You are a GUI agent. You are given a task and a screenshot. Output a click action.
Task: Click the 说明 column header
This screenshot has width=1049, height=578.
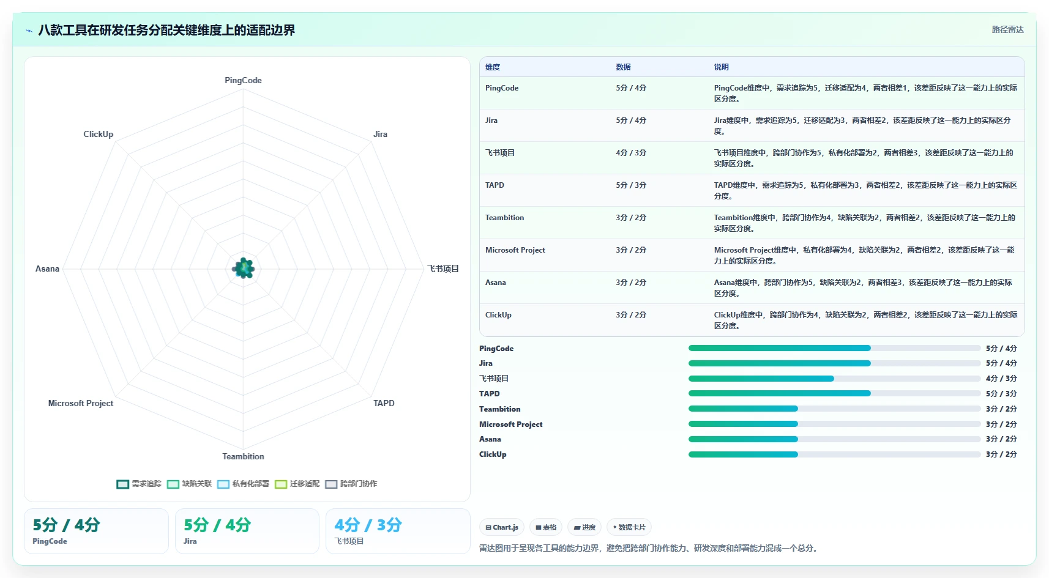(x=721, y=67)
